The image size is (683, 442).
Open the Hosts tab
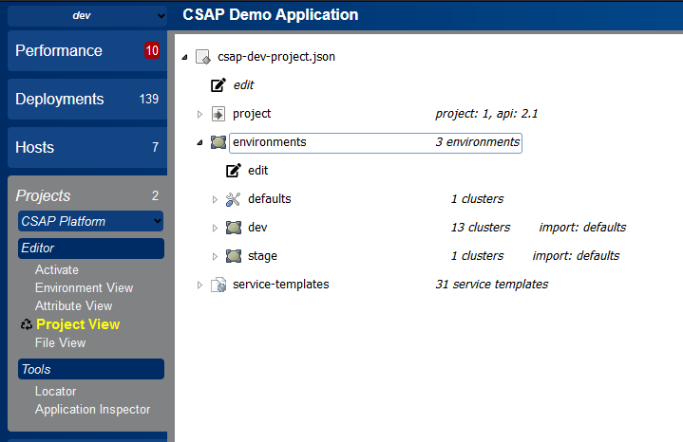pyautogui.click(x=87, y=147)
